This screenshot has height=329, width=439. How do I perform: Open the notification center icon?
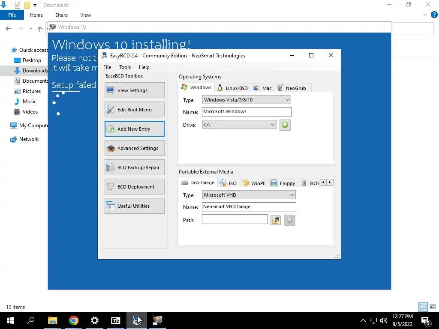tap(426, 321)
